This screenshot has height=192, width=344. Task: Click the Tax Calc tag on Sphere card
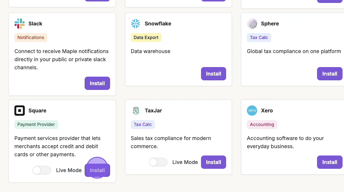coord(259,38)
